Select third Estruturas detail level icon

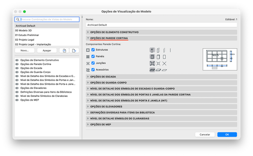pyautogui.click(x=164, y=50)
